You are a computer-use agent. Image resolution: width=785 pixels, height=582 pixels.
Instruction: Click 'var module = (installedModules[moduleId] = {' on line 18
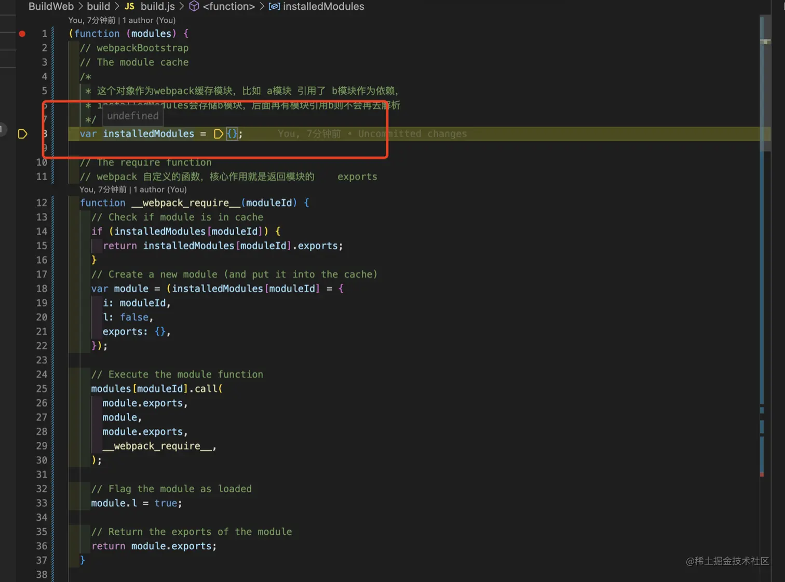pos(217,289)
